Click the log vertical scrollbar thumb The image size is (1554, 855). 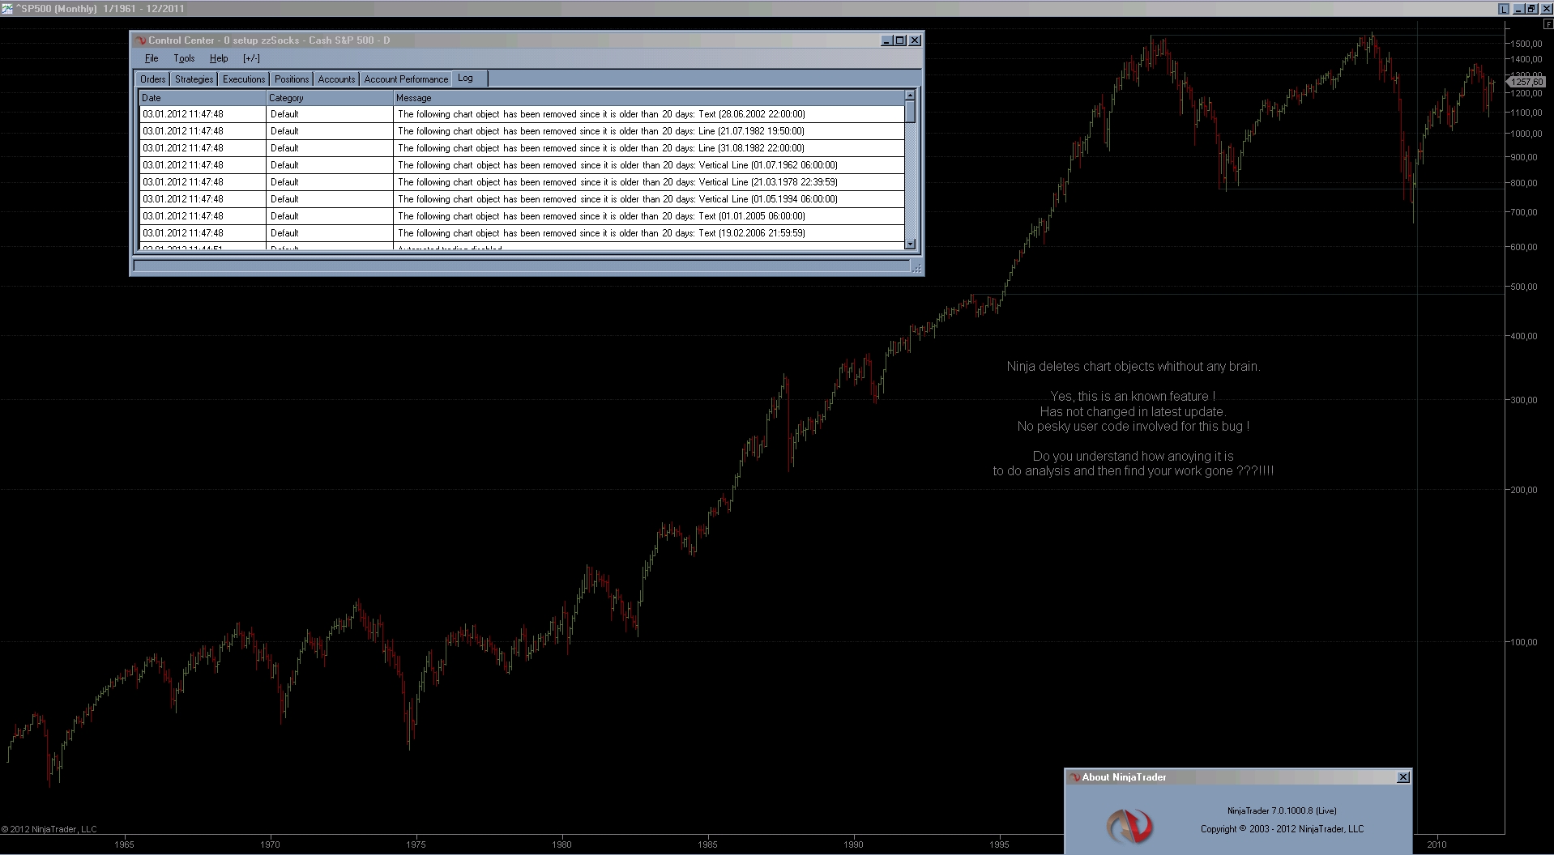(911, 112)
